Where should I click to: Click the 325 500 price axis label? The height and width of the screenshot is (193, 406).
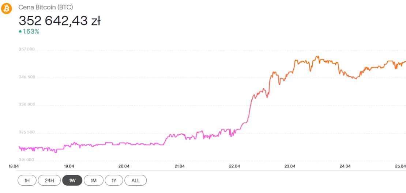pos(27,132)
